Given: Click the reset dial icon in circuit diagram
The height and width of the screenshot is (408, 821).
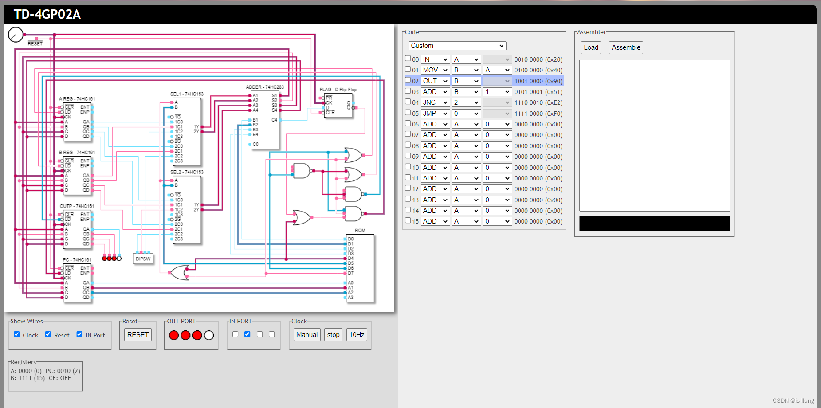Looking at the screenshot, I should [16, 35].
